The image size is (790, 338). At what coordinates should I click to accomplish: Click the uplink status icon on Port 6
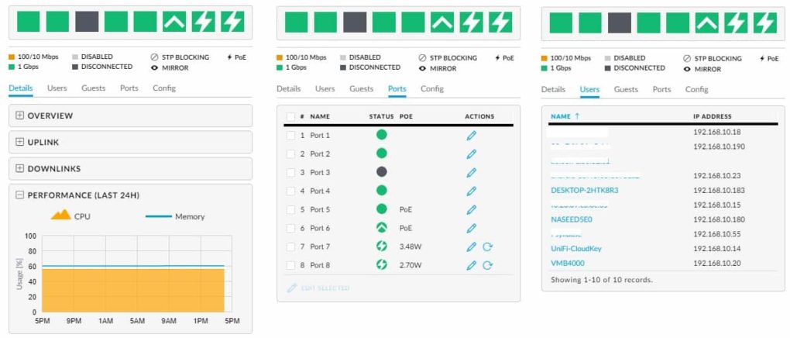(381, 228)
